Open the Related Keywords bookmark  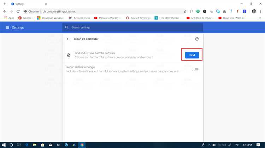tap(138, 18)
